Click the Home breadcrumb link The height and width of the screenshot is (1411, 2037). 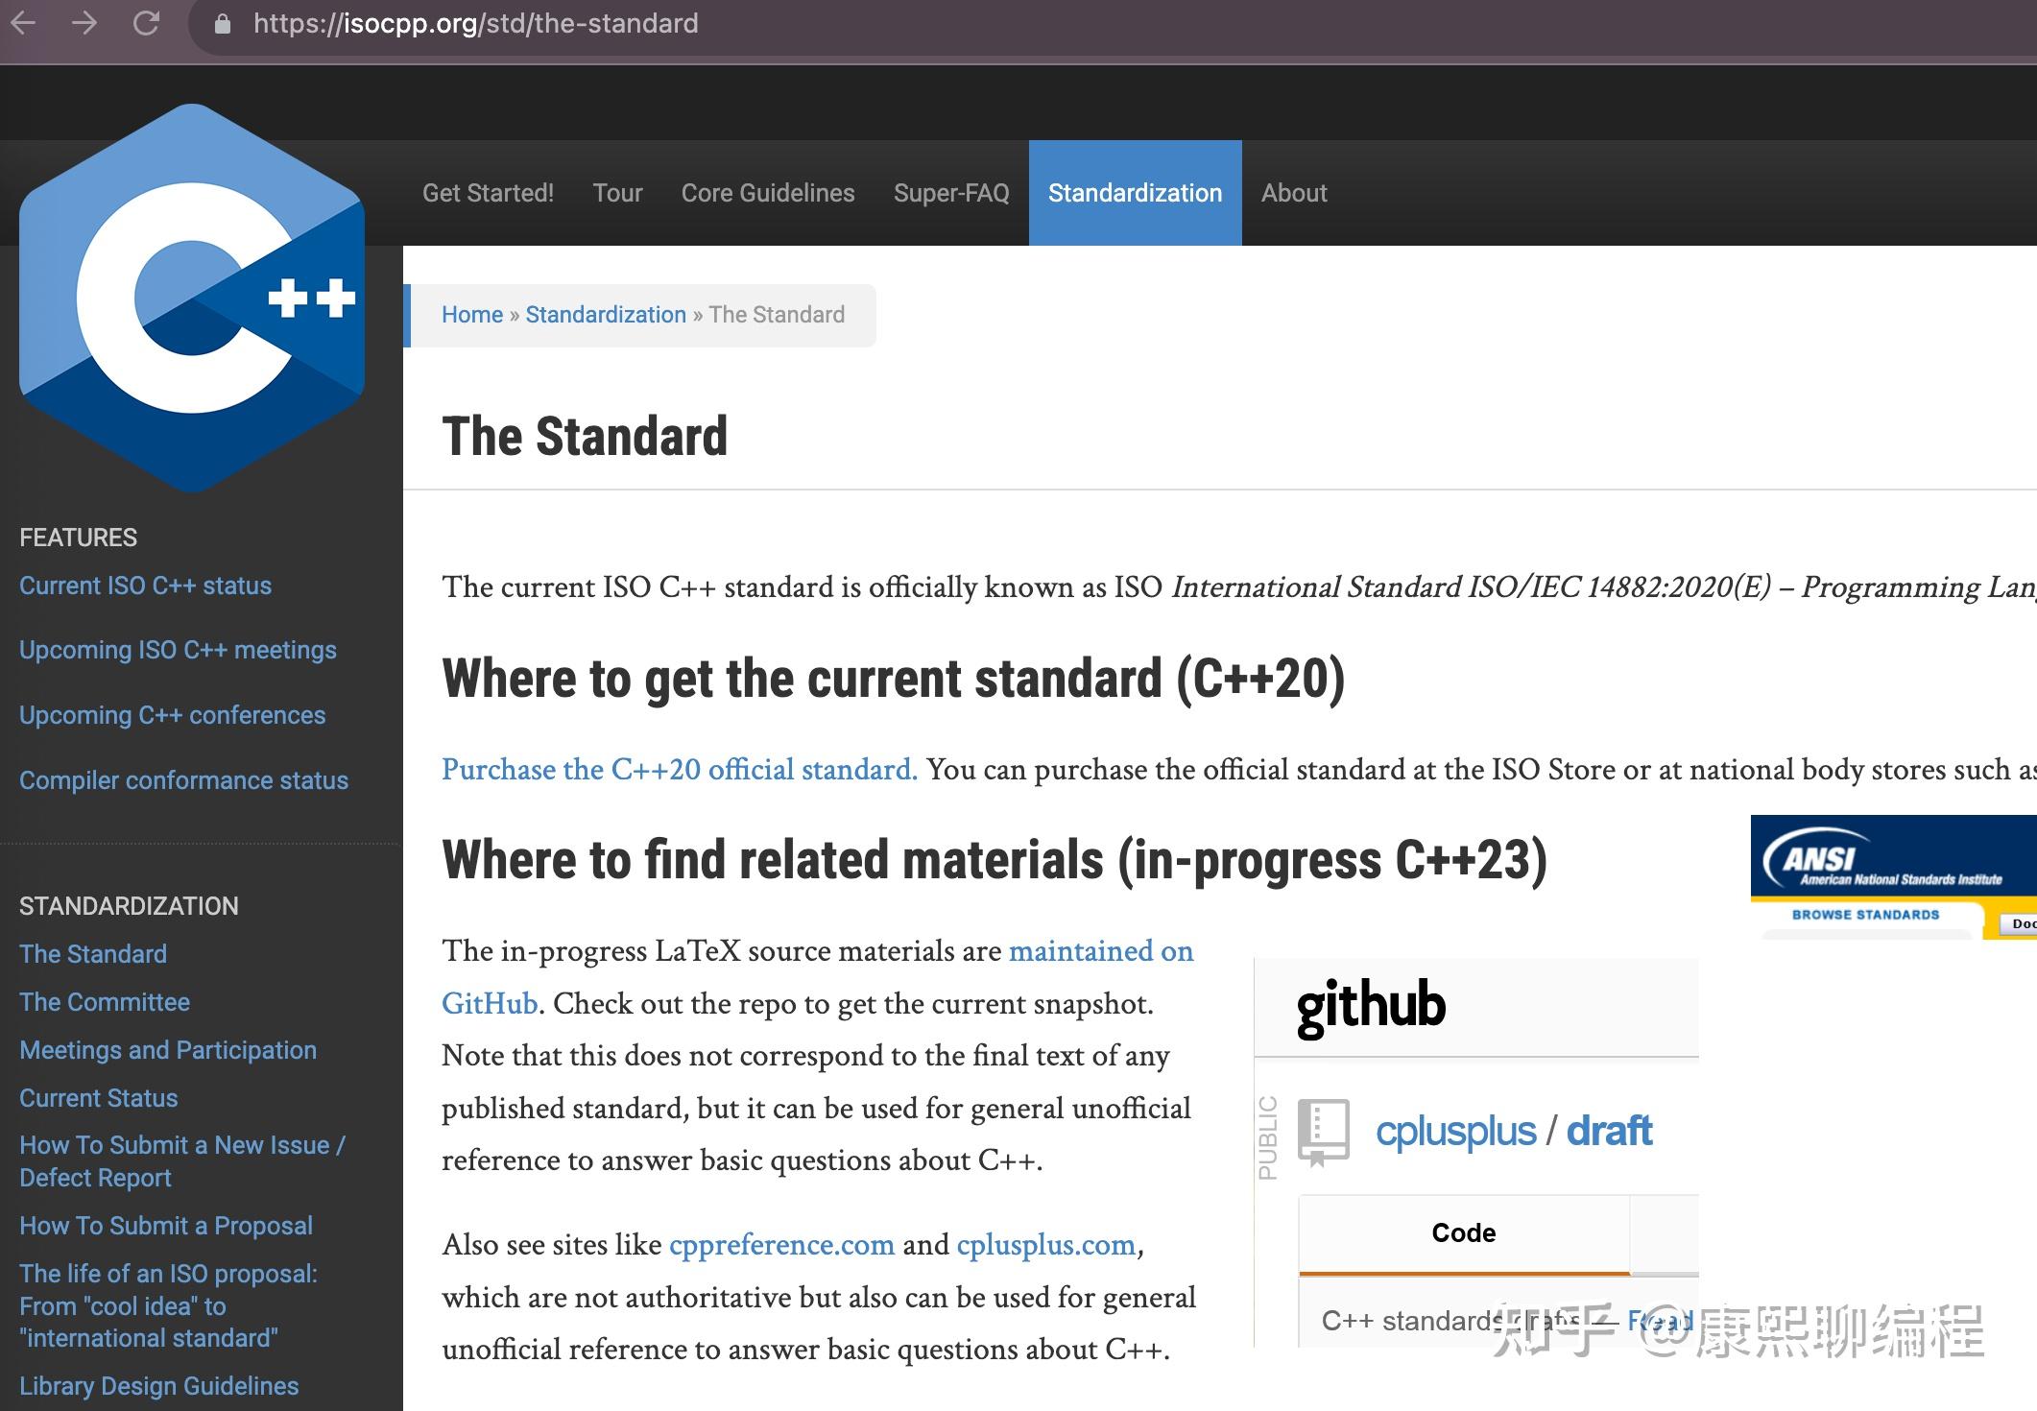[x=471, y=315]
